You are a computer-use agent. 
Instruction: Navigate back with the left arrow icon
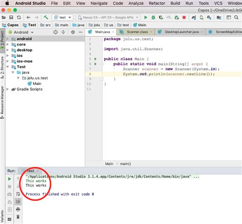29,17
